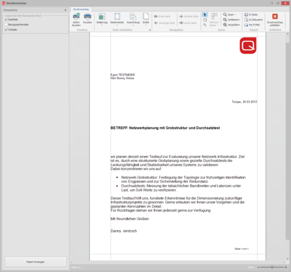Click the BETREFF subject line
Viewport: 291px width, 272px height.
pos(165,128)
